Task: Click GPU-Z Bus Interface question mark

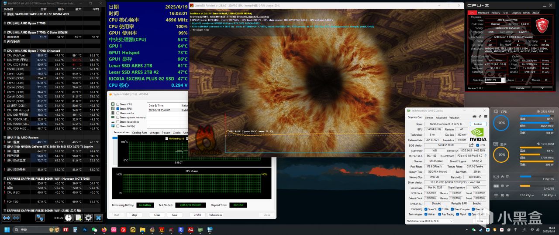Action: 486,156
